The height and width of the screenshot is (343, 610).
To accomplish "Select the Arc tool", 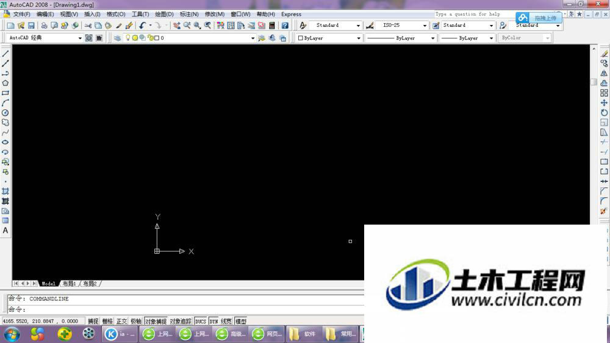I will pos(5,103).
